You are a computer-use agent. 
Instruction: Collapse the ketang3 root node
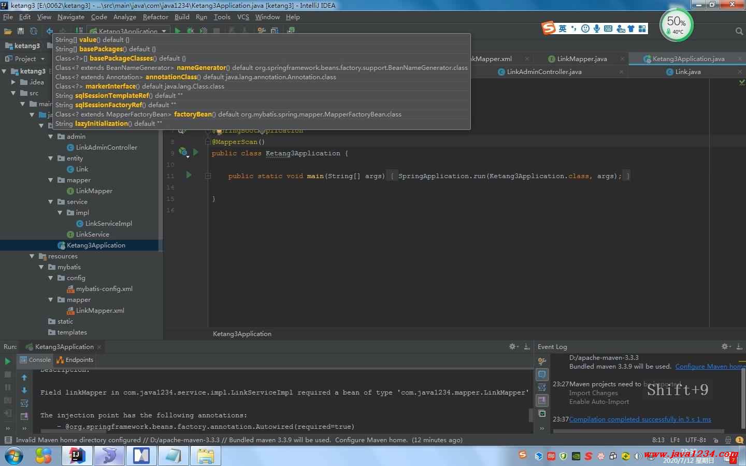point(5,71)
